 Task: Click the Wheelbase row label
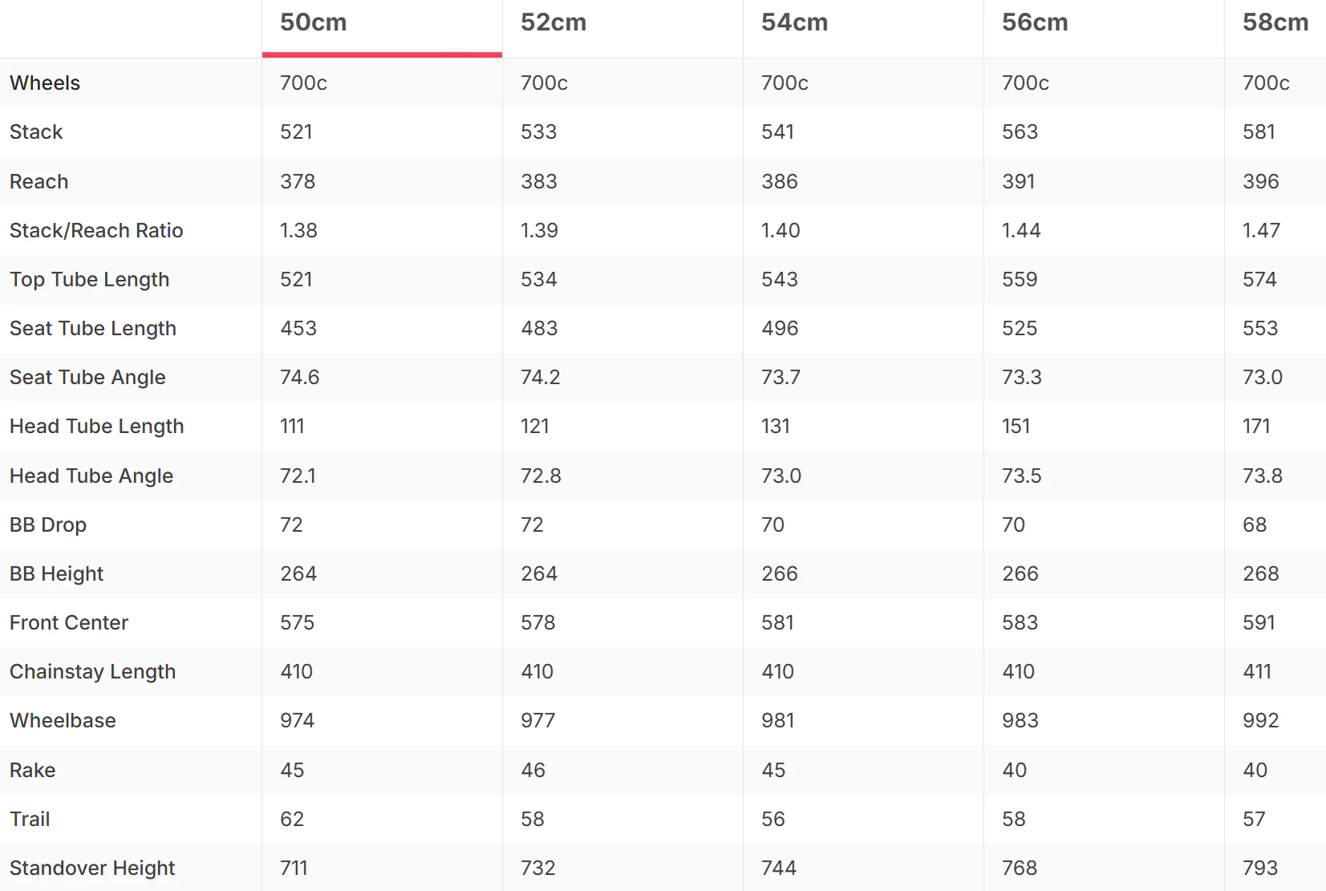pyautogui.click(x=63, y=721)
